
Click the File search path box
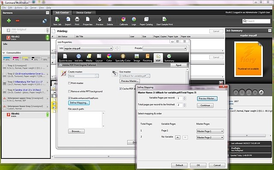(85, 119)
